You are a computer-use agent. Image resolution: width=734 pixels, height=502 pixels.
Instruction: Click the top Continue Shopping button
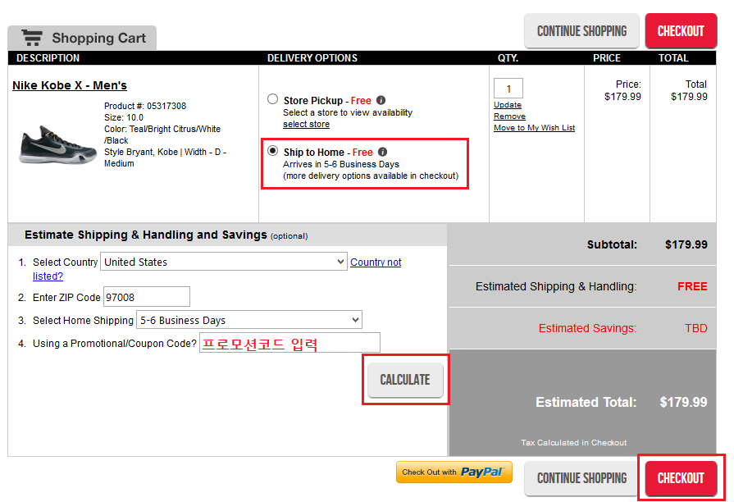pyautogui.click(x=581, y=31)
